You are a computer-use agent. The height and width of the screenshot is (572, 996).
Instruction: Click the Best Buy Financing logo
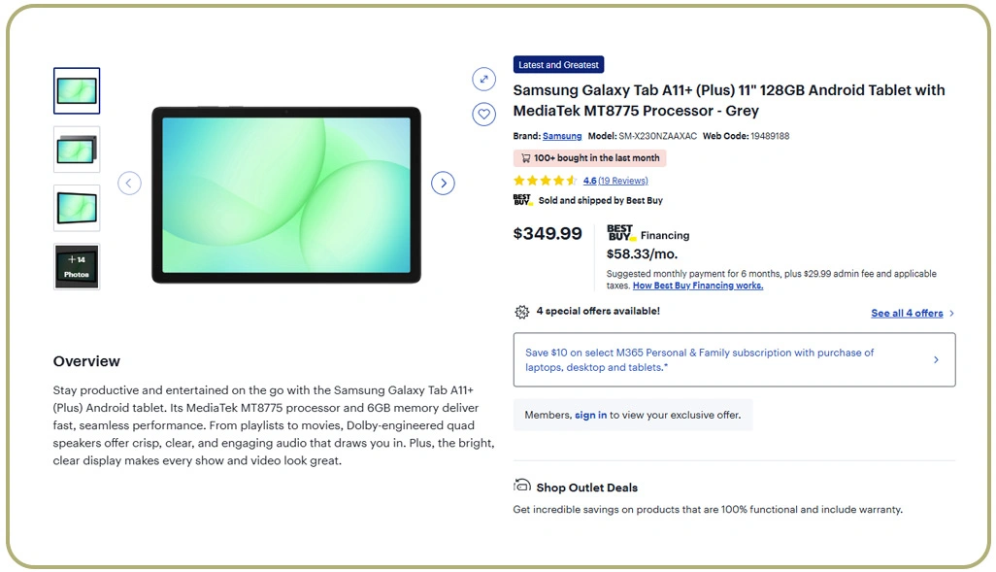(x=620, y=234)
